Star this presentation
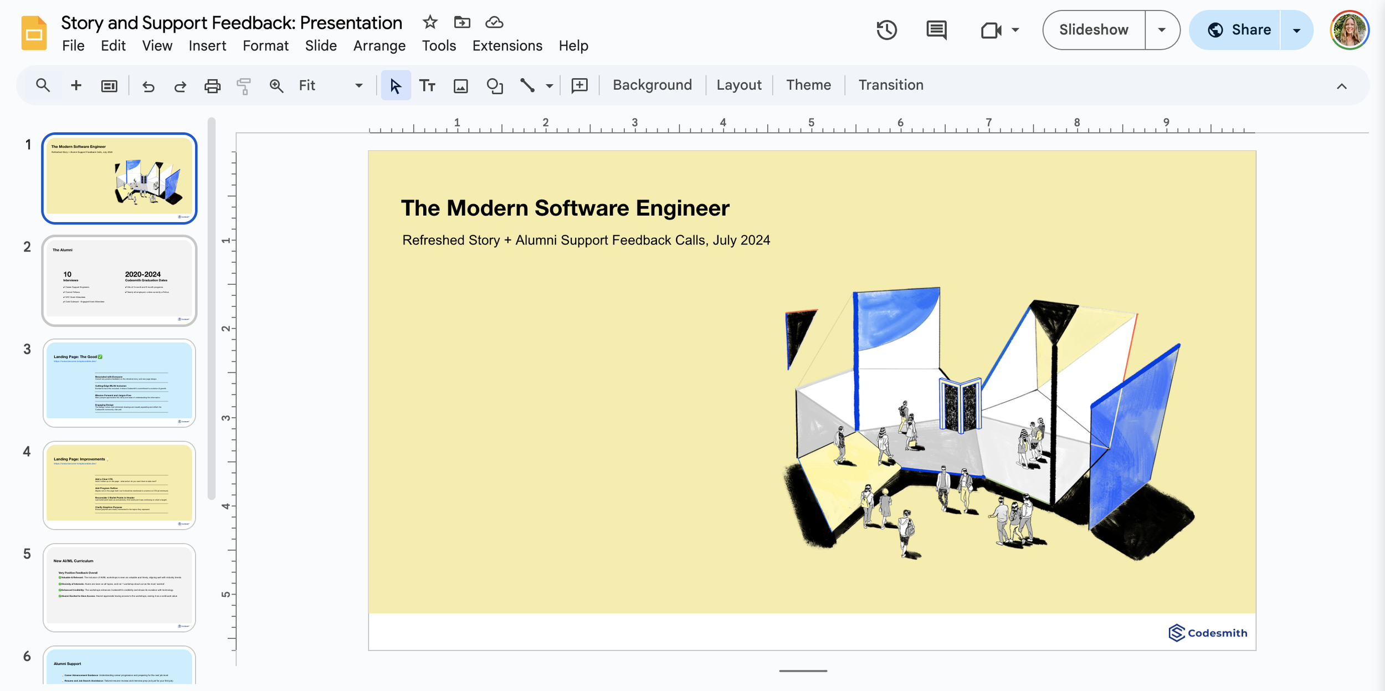The width and height of the screenshot is (1385, 691). (430, 22)
